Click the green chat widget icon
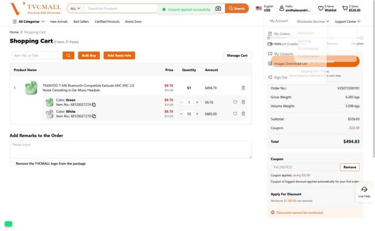 coord(8,224)
